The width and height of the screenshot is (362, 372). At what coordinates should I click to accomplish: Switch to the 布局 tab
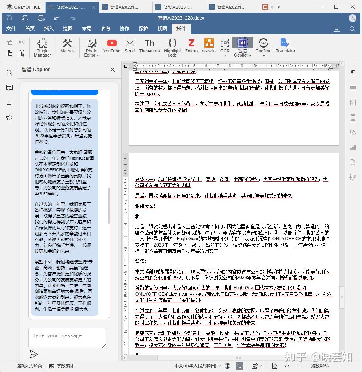pos(87,29)
